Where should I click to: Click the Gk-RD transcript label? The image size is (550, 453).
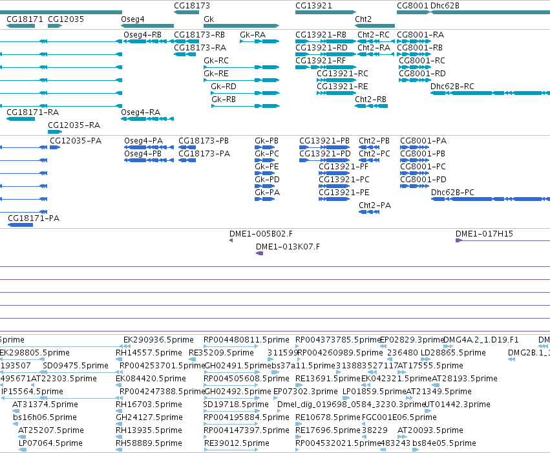coord(224,87)
